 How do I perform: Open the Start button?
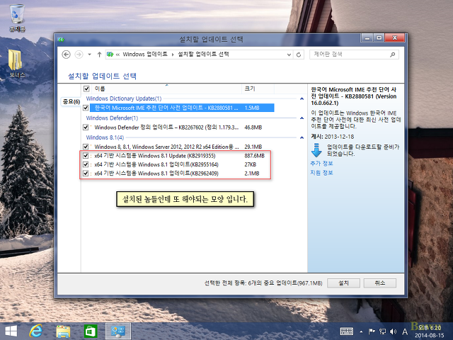click(11, 331)
